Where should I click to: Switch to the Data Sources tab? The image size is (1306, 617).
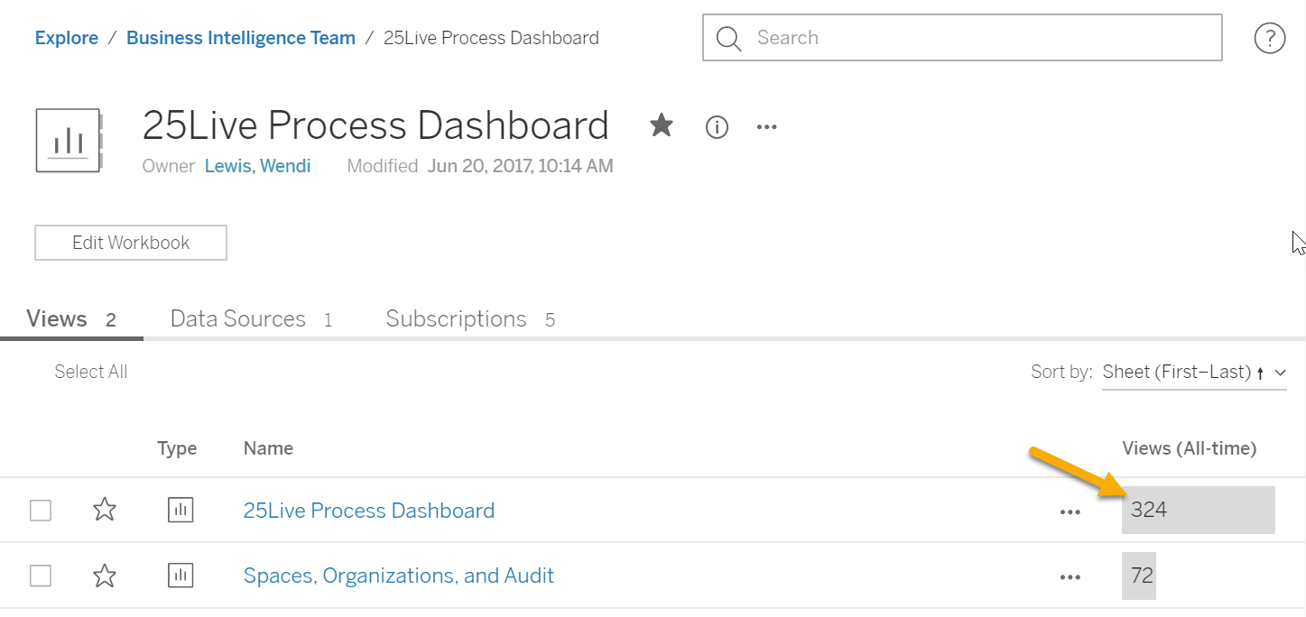251,319
